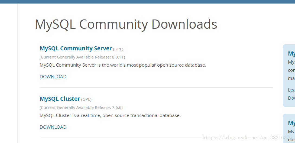Viewport: 295px width, 143px height.
Task: Click the Community Server description sentence
Action: coord(123,65)
